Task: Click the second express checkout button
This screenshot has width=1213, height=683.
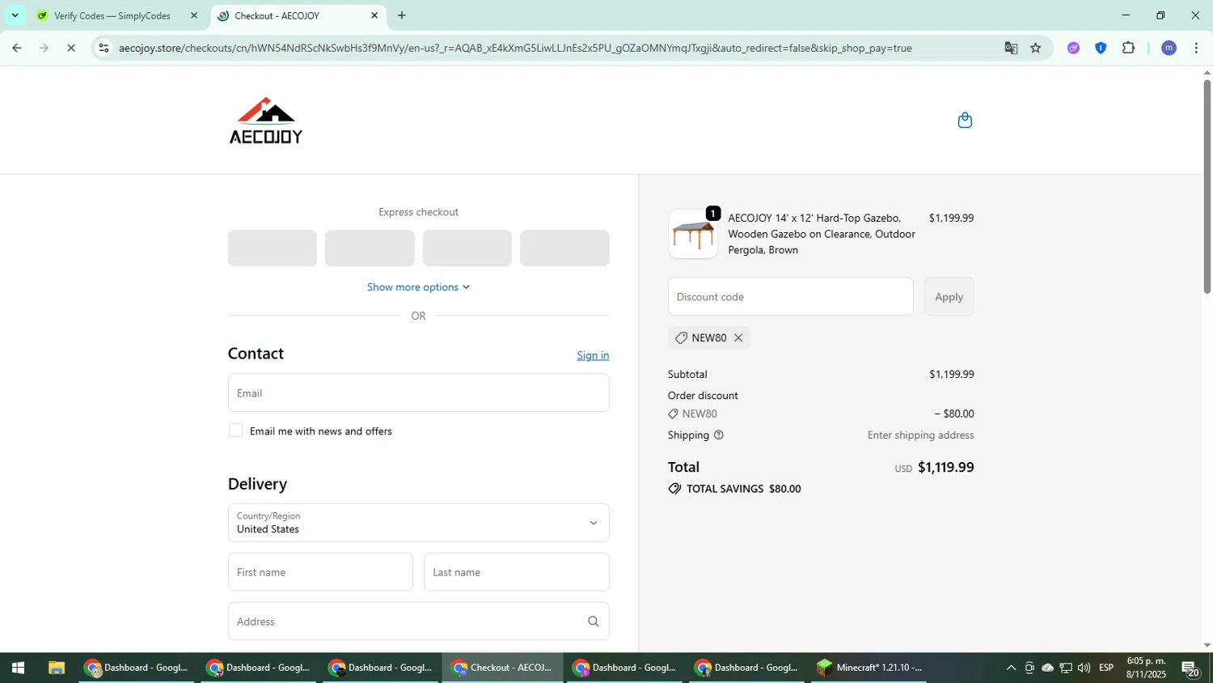Action: [x=370, y=248]
